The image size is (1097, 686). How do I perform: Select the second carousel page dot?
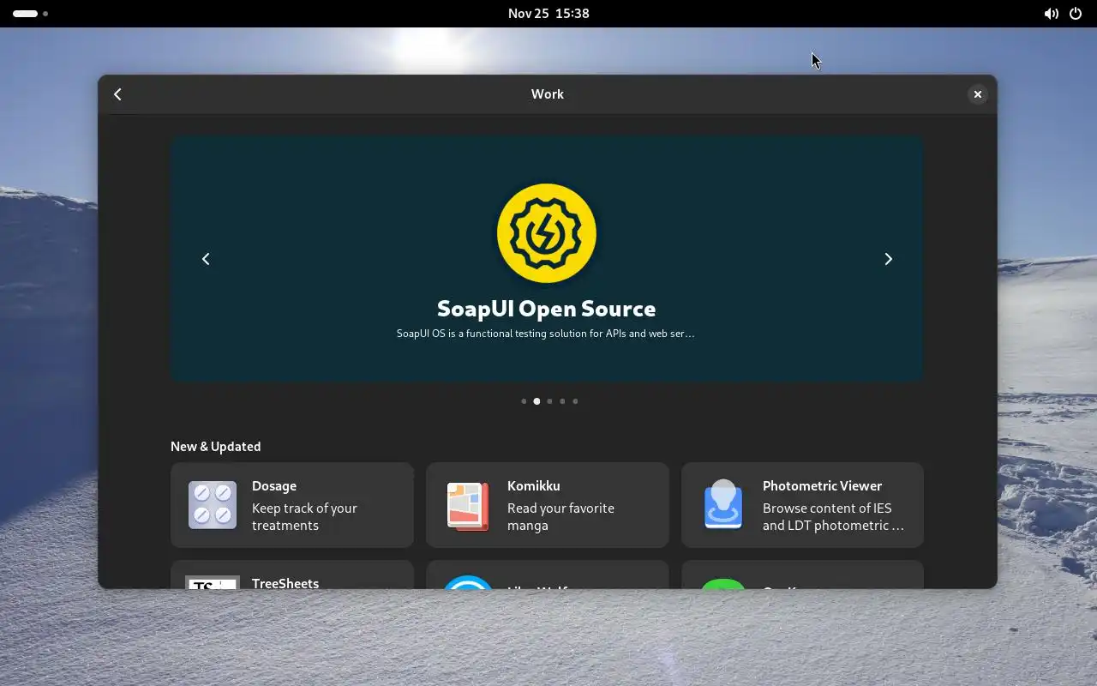[537, 401]
